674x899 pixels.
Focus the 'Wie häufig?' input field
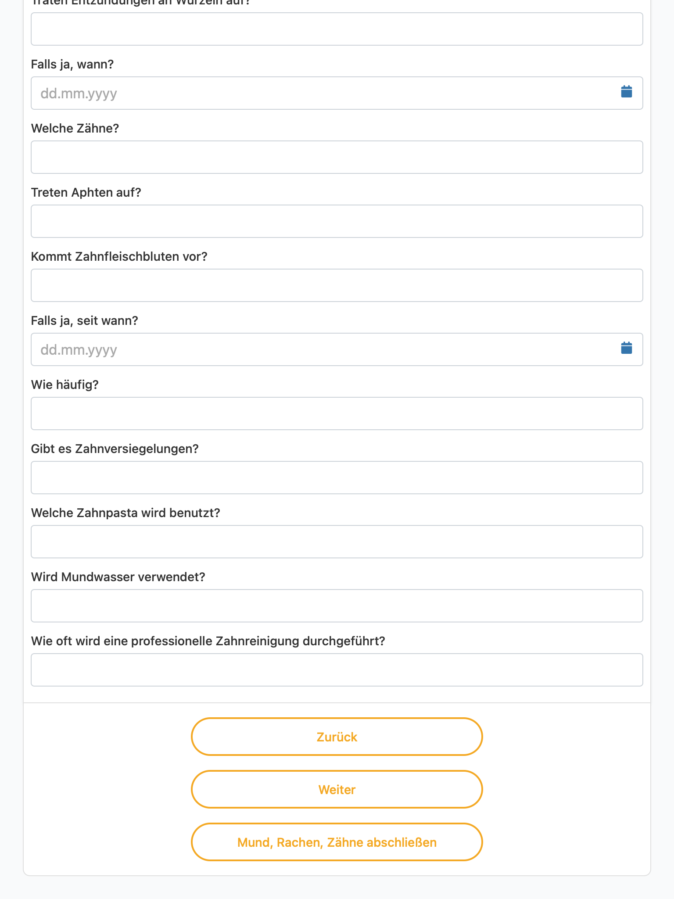point(337,414)
